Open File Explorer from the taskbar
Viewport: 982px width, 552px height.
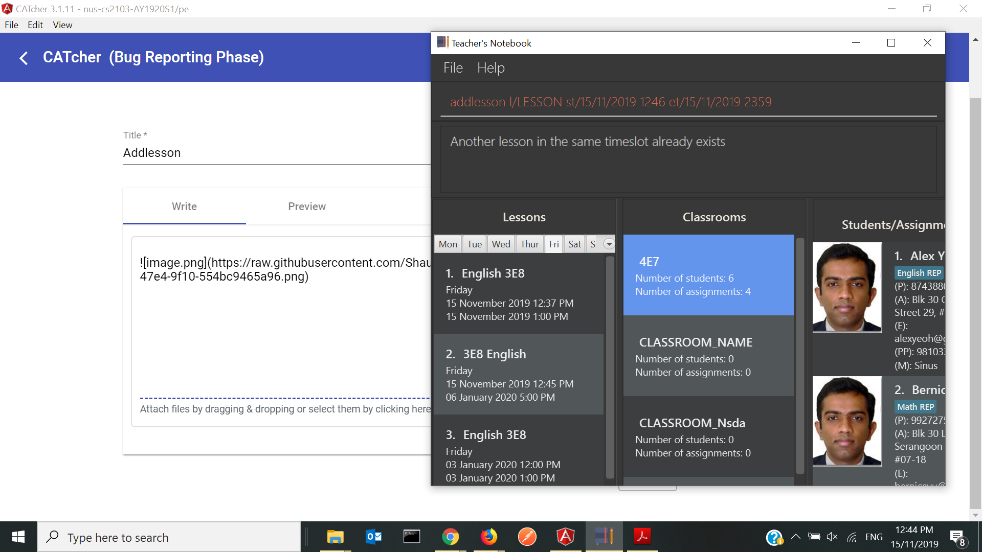click(335, 537)
